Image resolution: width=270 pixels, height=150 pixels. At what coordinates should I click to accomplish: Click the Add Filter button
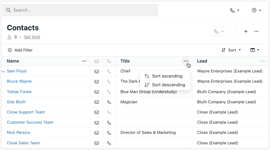point(20,50)
